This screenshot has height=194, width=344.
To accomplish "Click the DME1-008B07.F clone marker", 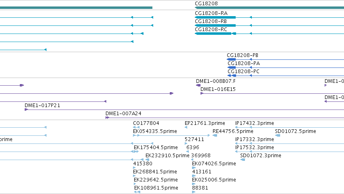I will tap(198, 85).
